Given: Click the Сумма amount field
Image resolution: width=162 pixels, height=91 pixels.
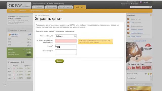Looking at the screenshot, I should pyautogui.click(x=66, y=46).
